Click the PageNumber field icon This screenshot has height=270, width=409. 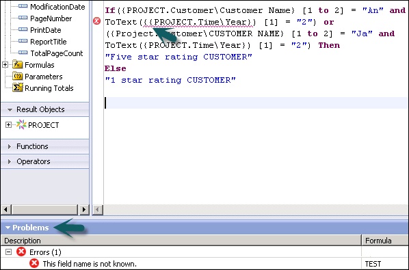(23, 18)
